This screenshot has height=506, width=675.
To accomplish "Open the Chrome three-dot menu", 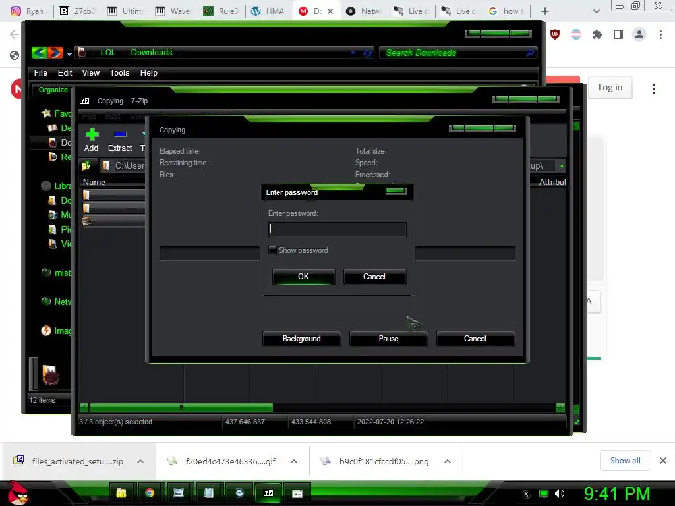I will pos(660,34).
